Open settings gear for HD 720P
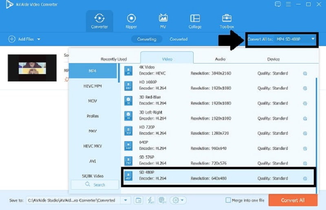This screenshot has height=210, width=326. pyautogui.click(x=305, y=133)
